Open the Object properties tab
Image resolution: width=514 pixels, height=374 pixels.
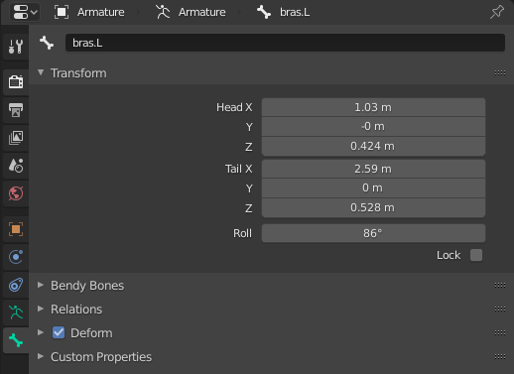(x=16, y=229)
